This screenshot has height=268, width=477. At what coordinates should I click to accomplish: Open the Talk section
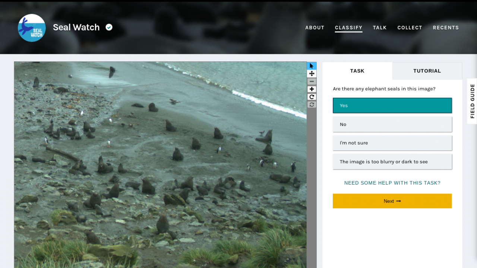[x=380, y=28]
